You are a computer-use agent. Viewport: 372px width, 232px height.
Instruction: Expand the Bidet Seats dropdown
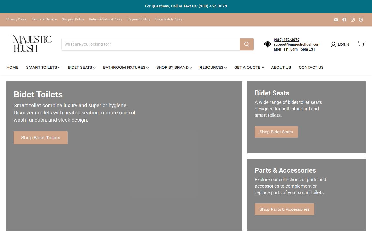(82, 67)
